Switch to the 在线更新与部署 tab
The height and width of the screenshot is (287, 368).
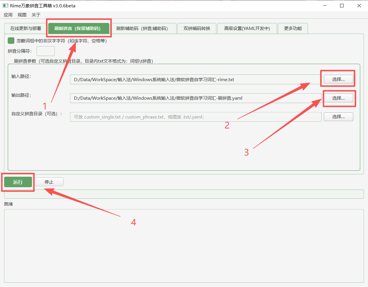pos(26,29)
